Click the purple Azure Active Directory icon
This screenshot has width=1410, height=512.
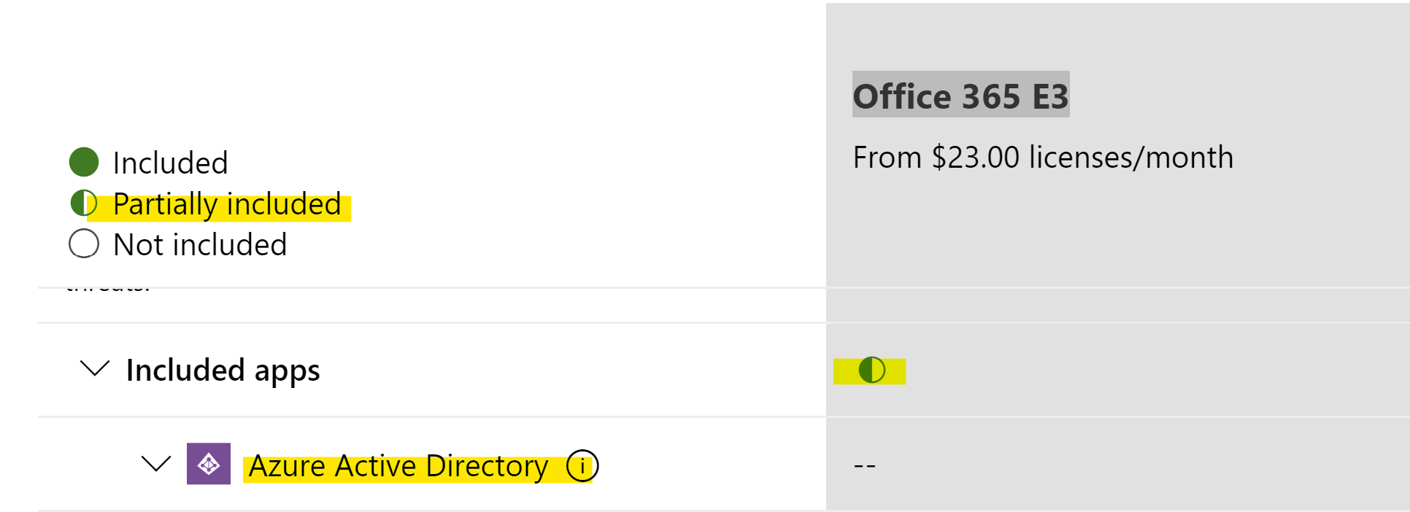[209, 464]
